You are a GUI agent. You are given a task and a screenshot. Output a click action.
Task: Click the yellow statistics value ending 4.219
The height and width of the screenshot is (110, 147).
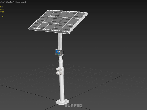coord(2,9)
